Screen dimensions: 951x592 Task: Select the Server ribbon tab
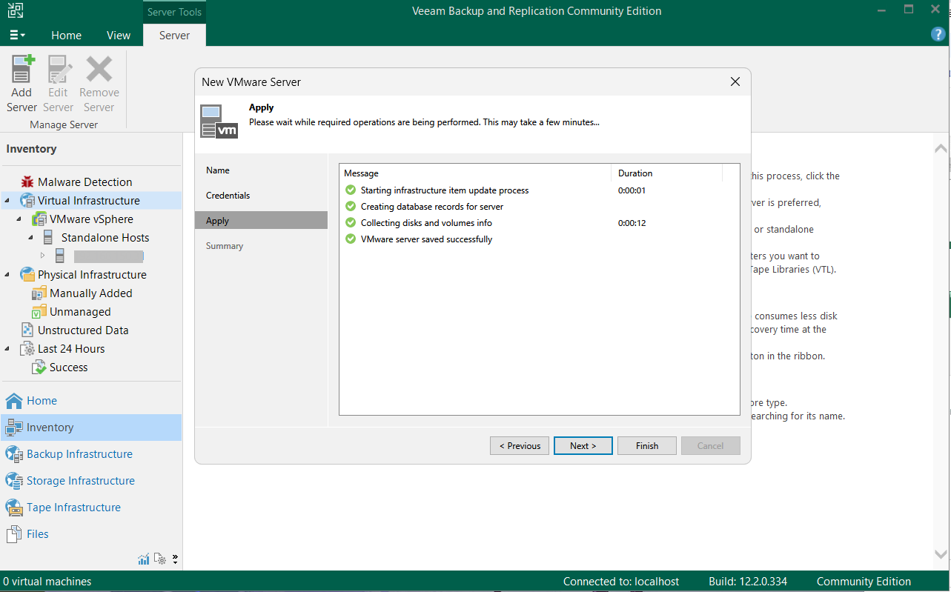[174, 35]
